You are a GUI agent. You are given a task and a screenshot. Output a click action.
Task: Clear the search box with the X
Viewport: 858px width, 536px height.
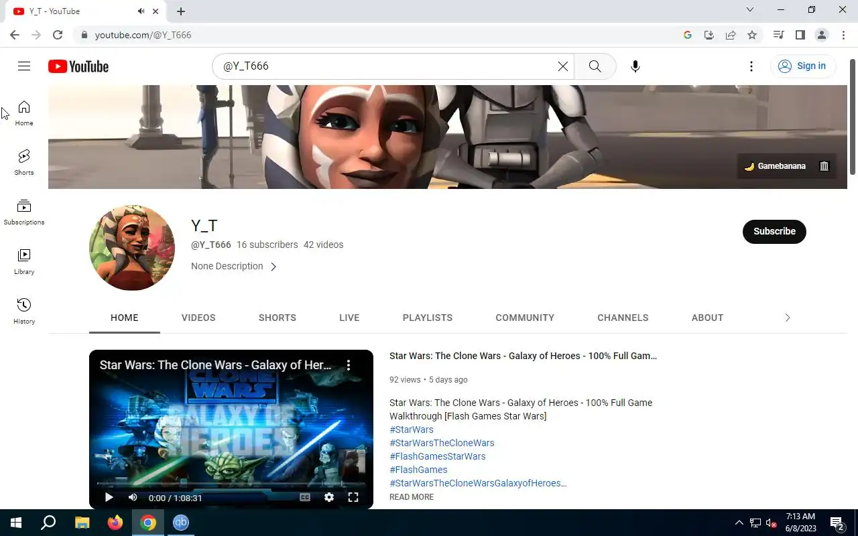[x=563, y=66]
